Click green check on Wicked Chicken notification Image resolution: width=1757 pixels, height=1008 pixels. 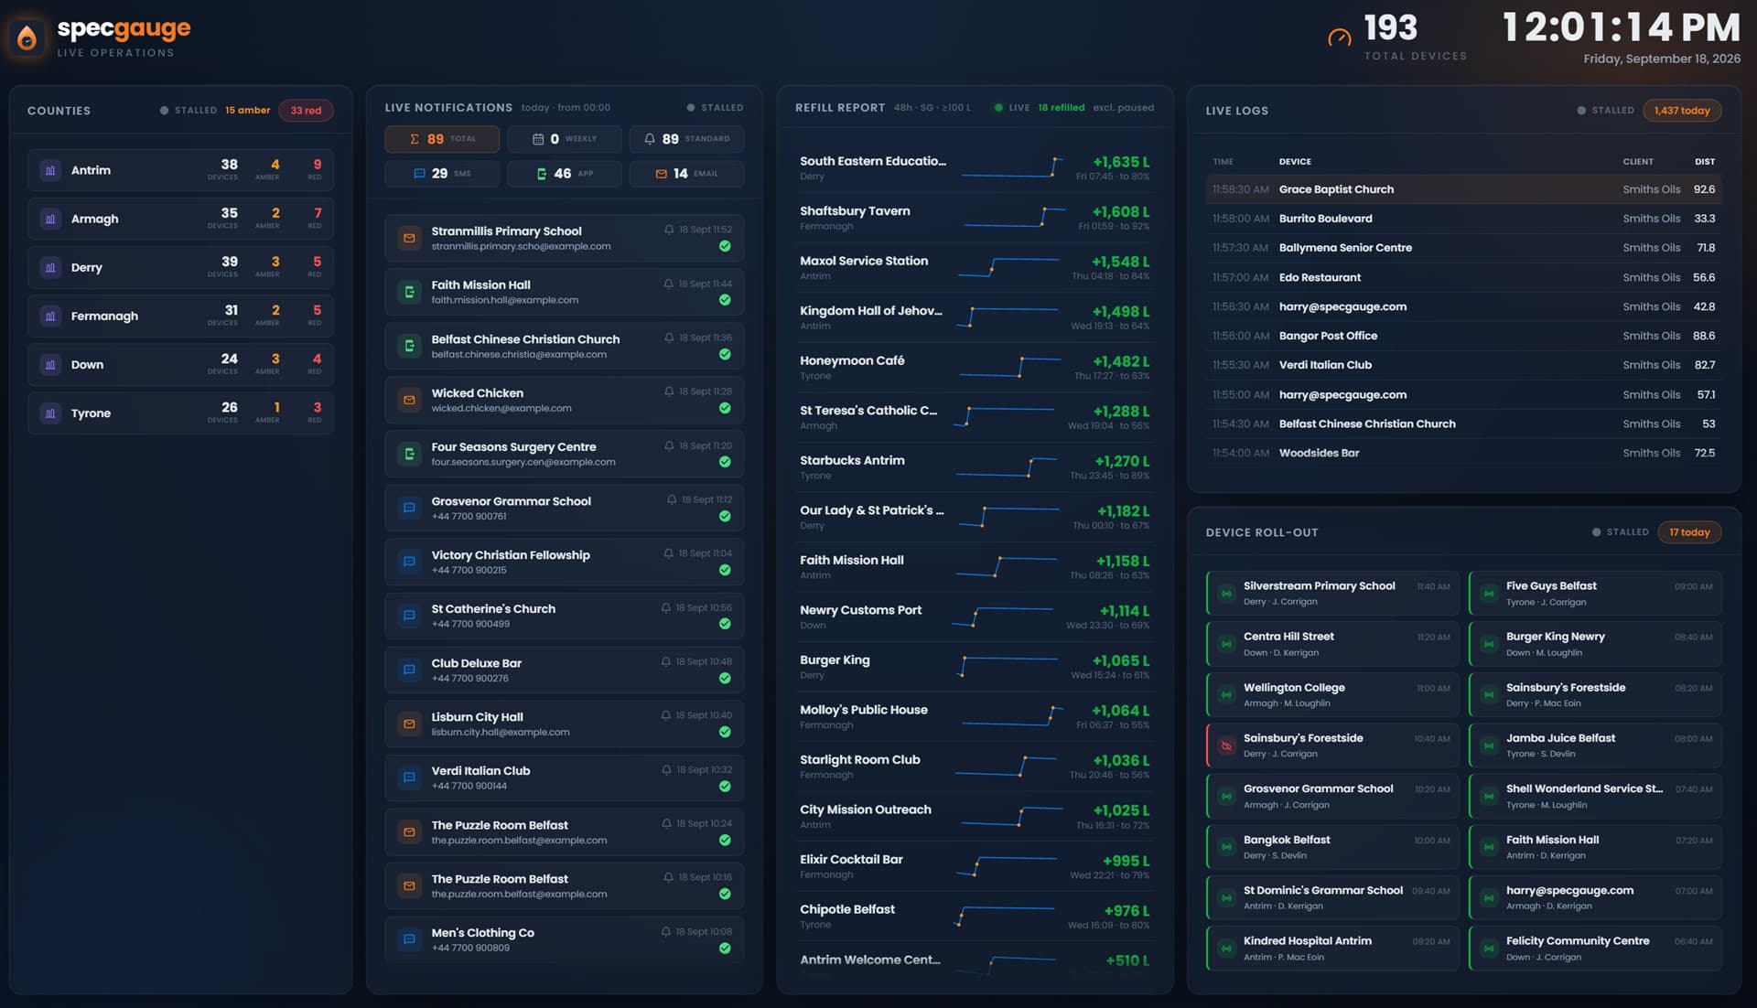coord(725,408)
